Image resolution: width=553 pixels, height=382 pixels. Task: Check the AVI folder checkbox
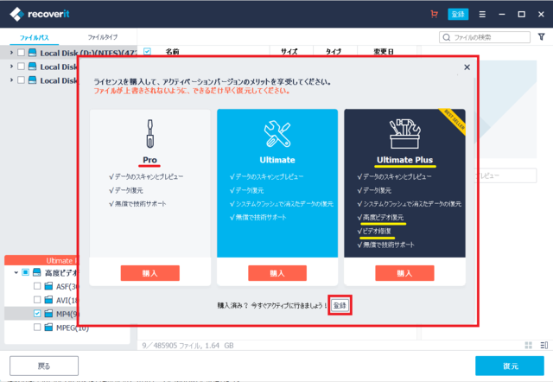pyautogui.click(x=37, y=300)
